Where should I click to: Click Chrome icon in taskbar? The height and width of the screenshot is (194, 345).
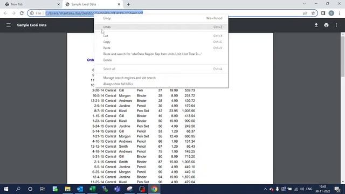coord(154,189)
